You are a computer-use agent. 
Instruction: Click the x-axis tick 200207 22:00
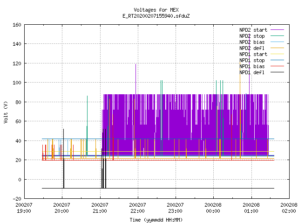click(138, 208)
